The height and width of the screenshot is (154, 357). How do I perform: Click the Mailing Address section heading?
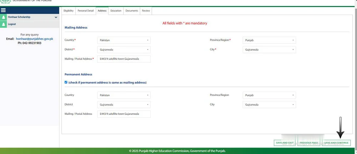[76, 27]
